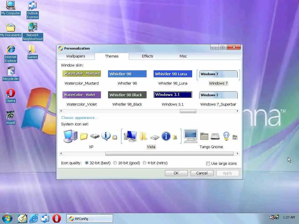Select the Vista system icon set
The image size is (299, 224).
151,139
